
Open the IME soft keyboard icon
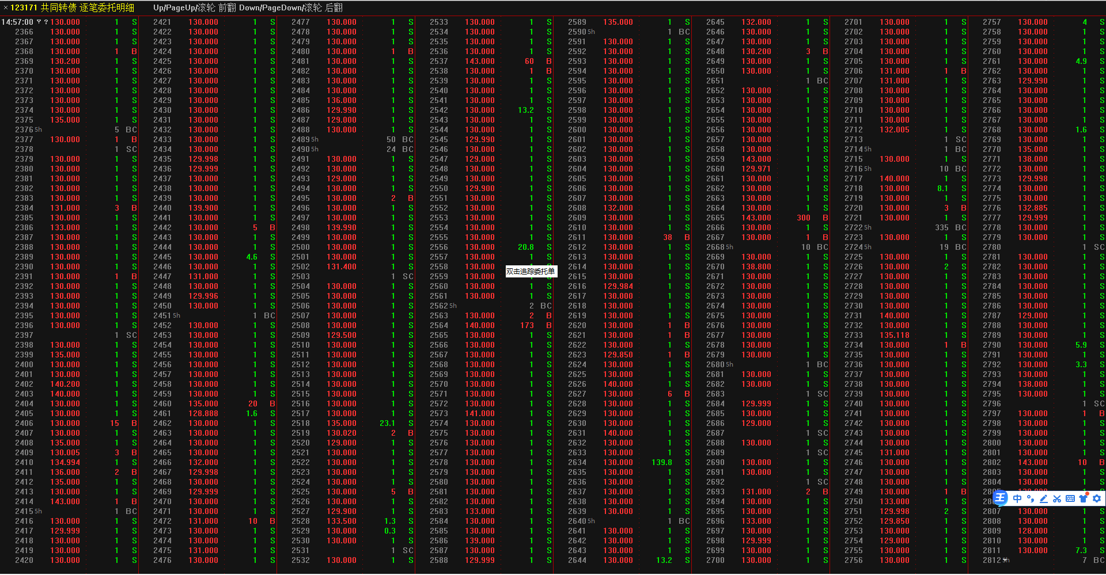[x=1070, y=498]
